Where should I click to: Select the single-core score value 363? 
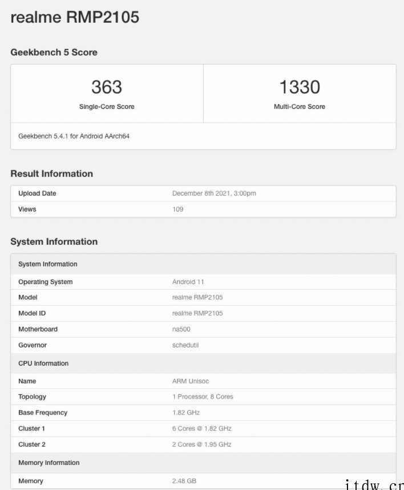point(107,87)
